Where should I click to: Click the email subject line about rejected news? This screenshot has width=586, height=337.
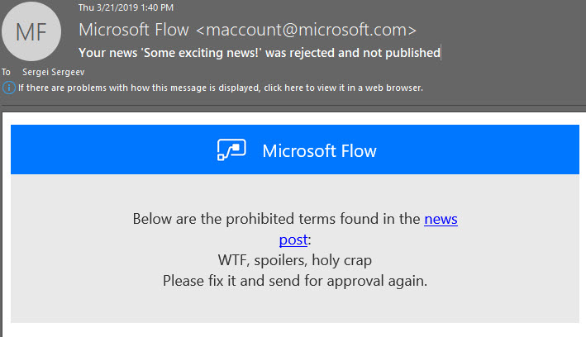(259, 53)
